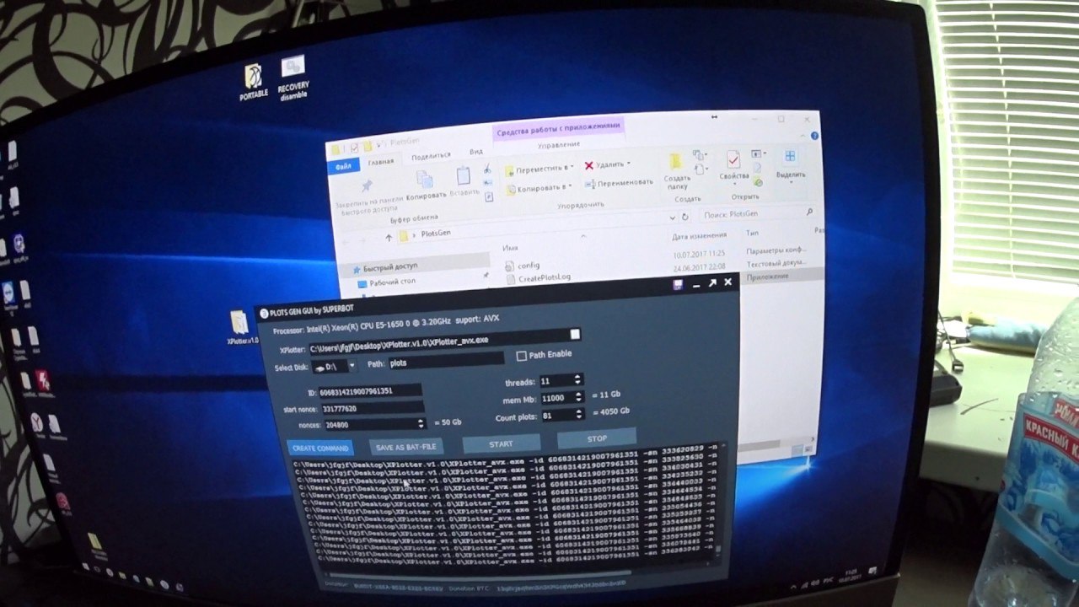
Task: Click the Path field containing plots
Action: point(445,361)
